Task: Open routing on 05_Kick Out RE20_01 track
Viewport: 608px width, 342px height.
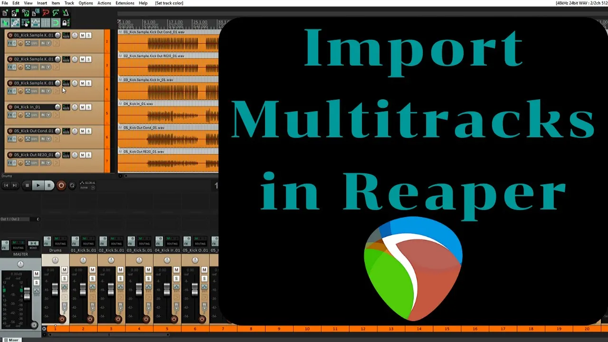Action: 66,155
